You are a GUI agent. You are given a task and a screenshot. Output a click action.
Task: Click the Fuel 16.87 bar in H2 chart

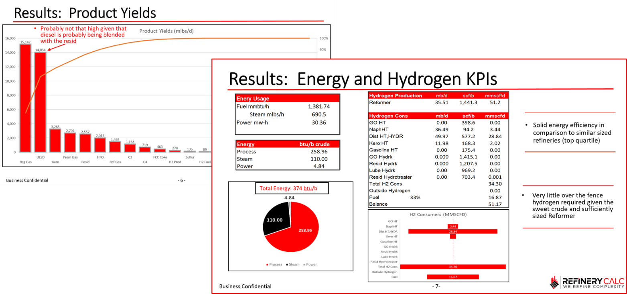click(x=453, y=277)
